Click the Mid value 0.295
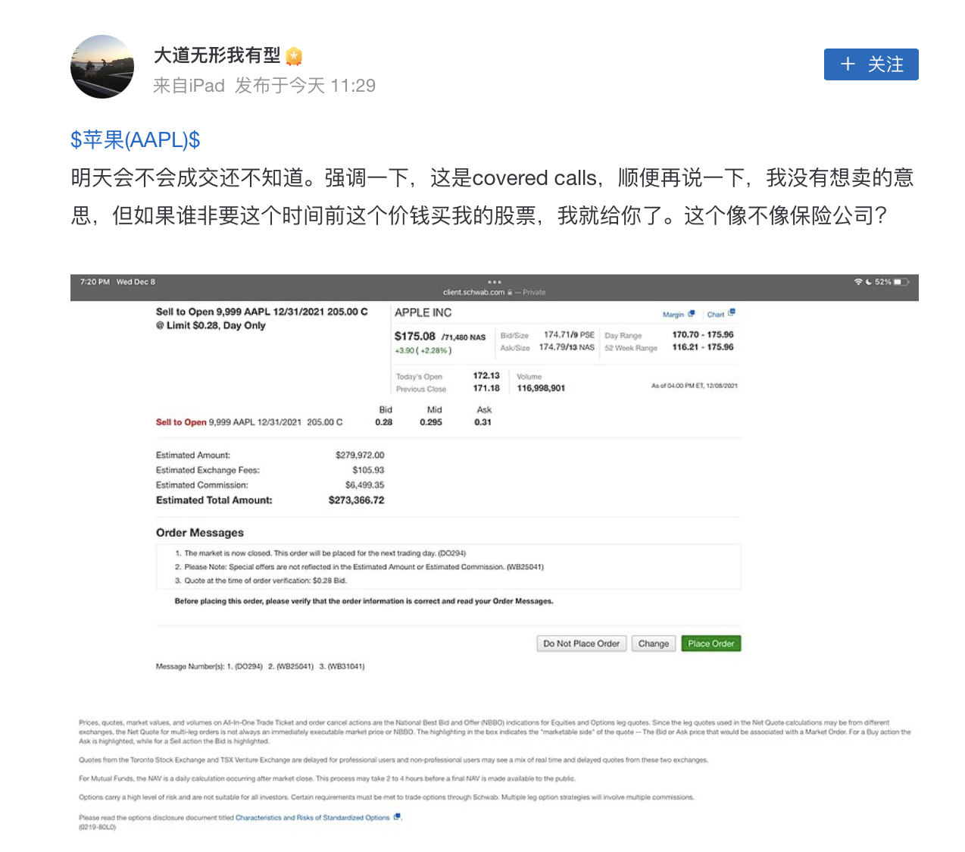Viewport: 965px width, 852px height. [431, 422]
